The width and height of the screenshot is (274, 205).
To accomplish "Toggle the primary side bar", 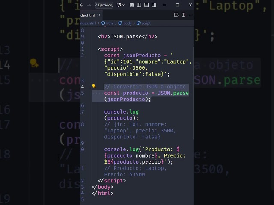I will [139, 5].
